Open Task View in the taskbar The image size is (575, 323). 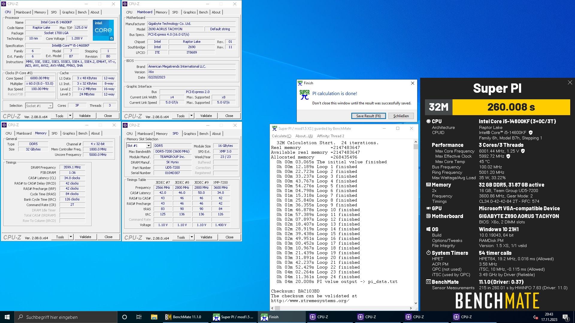coord(139,317)
